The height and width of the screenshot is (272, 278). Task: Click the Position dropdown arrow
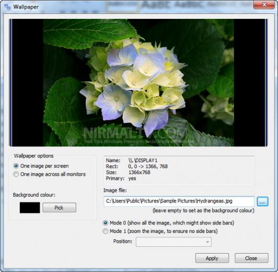[x=207, y=242]
